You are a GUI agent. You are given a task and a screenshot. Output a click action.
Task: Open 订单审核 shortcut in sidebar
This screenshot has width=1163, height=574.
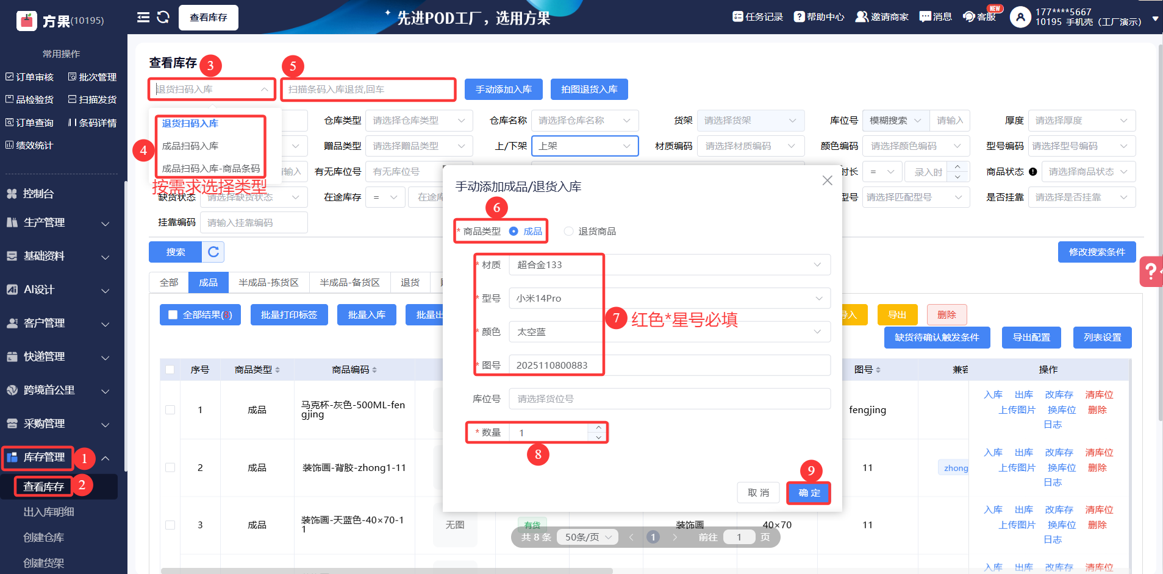coord(29,77)
